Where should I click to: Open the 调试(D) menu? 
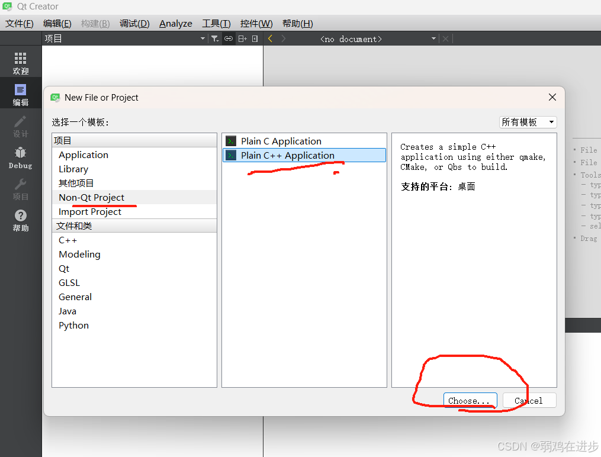[x=134, y=24]
